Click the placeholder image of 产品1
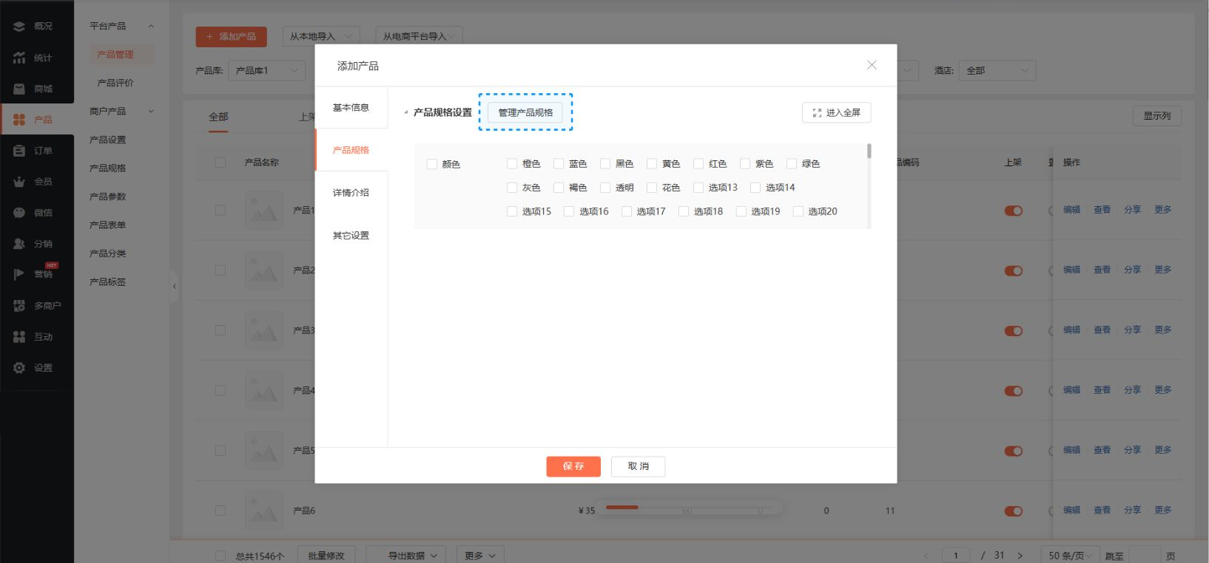 coord(264,211)
